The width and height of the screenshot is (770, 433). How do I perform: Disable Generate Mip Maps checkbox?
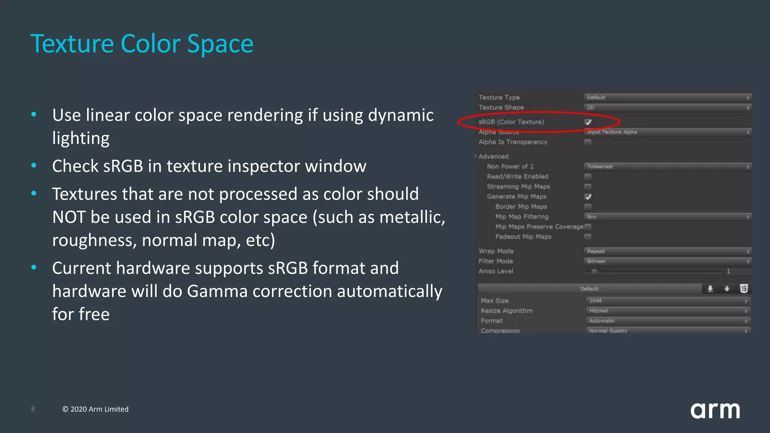click(588, 197)
